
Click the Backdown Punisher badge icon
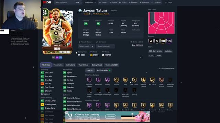click(170, 80)
